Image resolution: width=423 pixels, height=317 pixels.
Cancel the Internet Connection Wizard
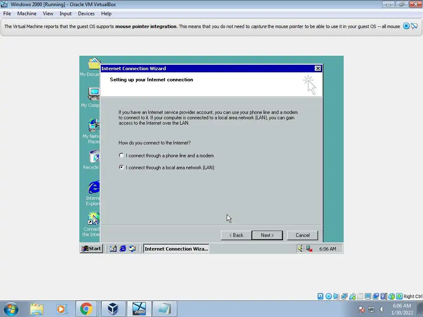(302, 235)
